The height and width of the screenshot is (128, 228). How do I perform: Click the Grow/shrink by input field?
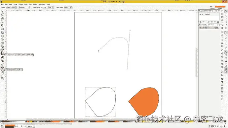pos(45,7)
